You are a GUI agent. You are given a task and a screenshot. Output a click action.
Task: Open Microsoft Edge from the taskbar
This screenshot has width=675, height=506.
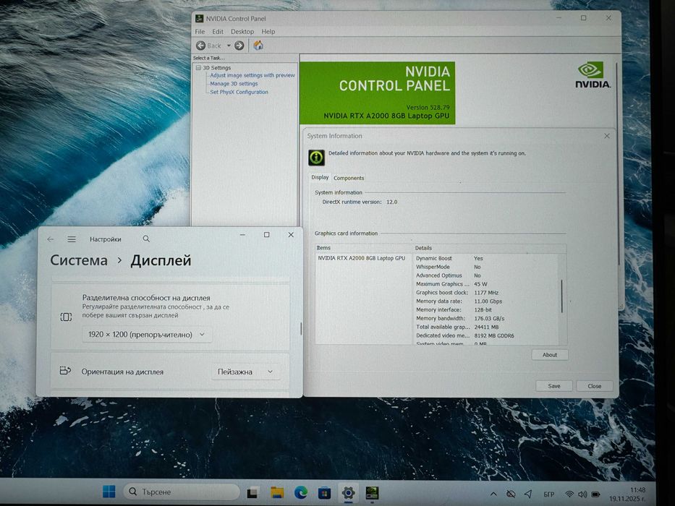pyautogui.click(x=301, y=492)
